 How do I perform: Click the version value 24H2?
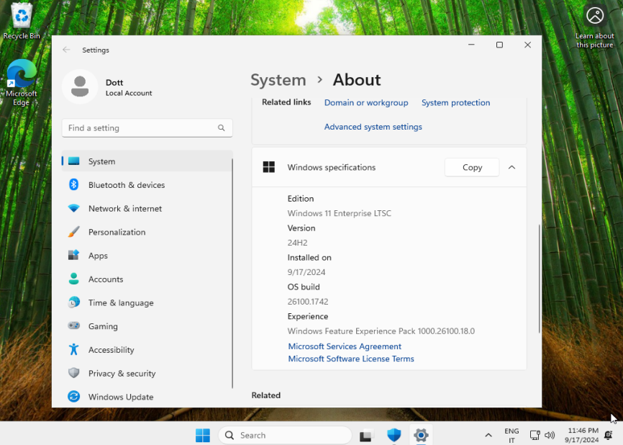tap(297, 243)
